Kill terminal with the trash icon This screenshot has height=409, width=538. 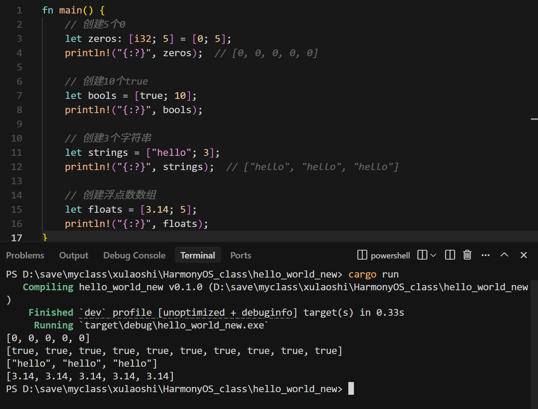coord(467,255)
